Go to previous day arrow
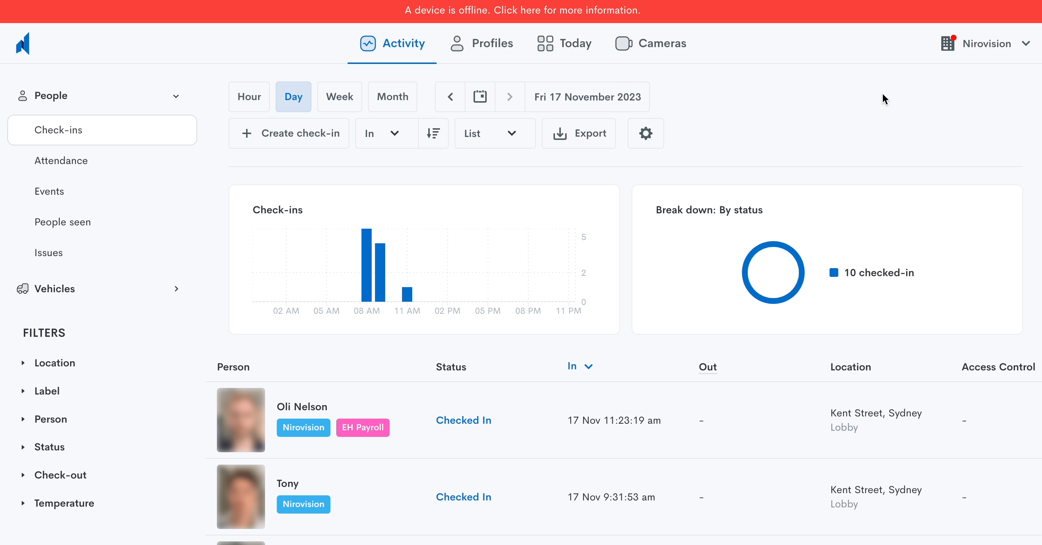This screenshot has width=1042, height=545. (x=450, y=97)
